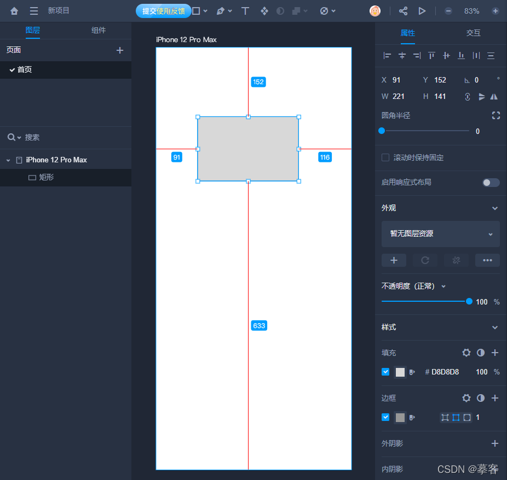Toggle independent corner radius icon
Screen dimensions: 507x480
pos(496,115)
